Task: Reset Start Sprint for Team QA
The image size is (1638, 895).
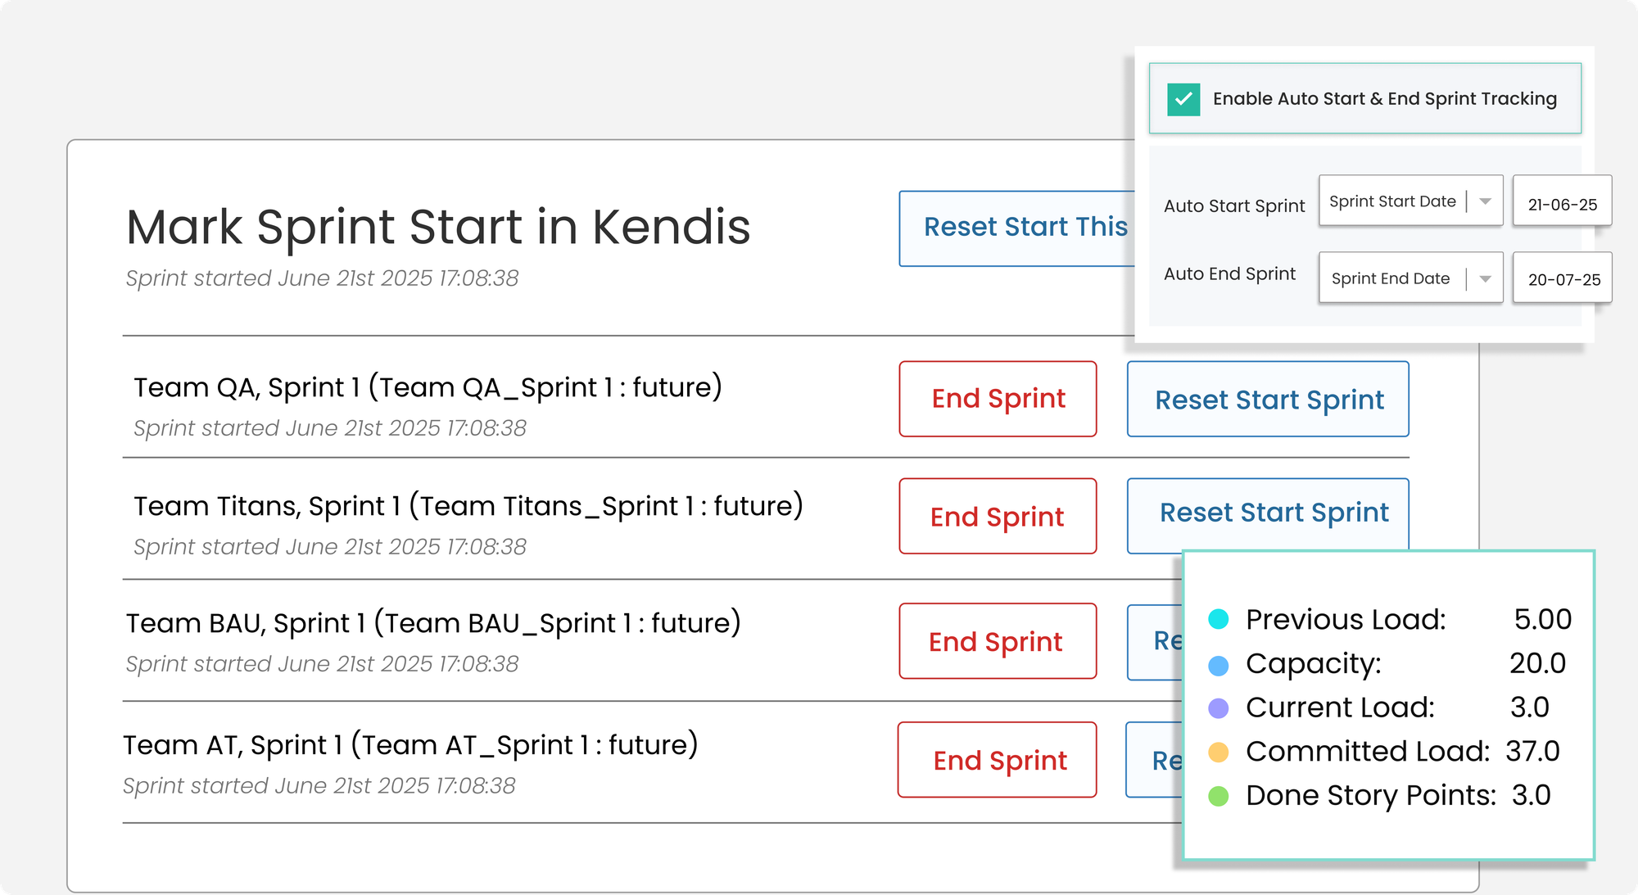Action: 1268,400
